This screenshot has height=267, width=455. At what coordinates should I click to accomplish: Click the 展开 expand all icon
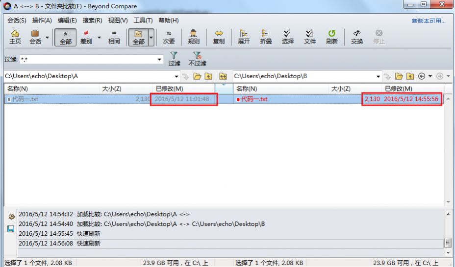244,37
